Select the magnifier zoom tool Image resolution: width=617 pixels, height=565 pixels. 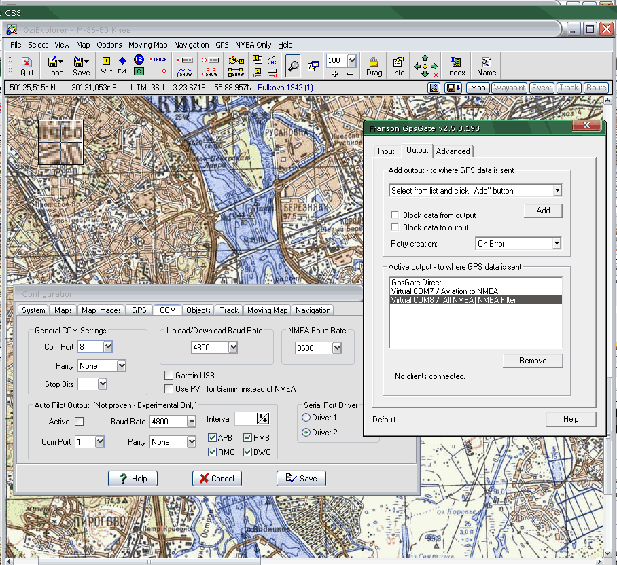(x=293, y=66)
